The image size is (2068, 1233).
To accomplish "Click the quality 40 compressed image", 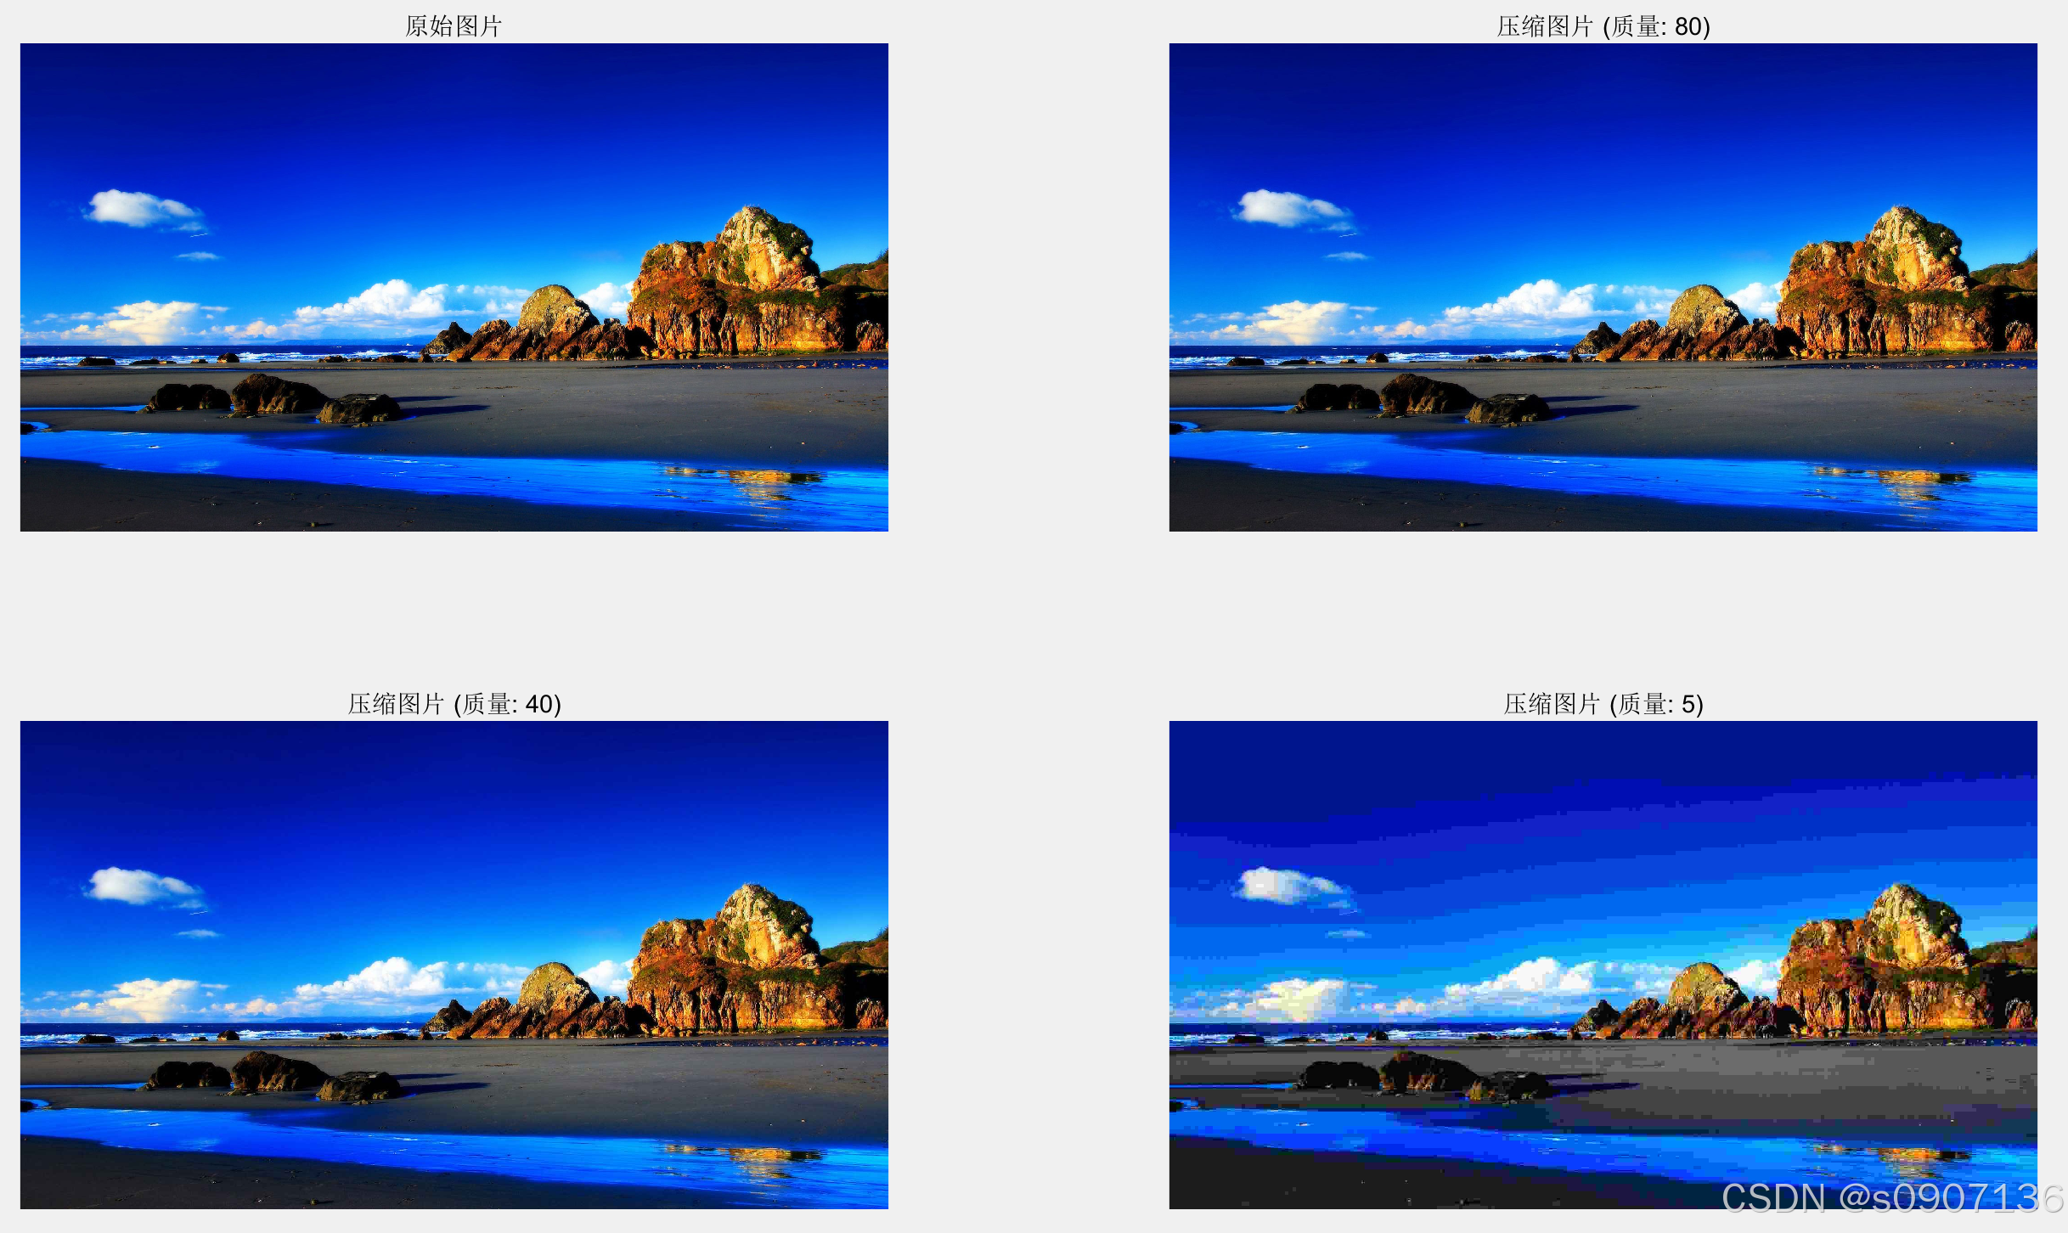I will tap(454, 965).
